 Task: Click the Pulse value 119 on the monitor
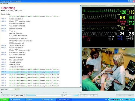click(131, 12)
